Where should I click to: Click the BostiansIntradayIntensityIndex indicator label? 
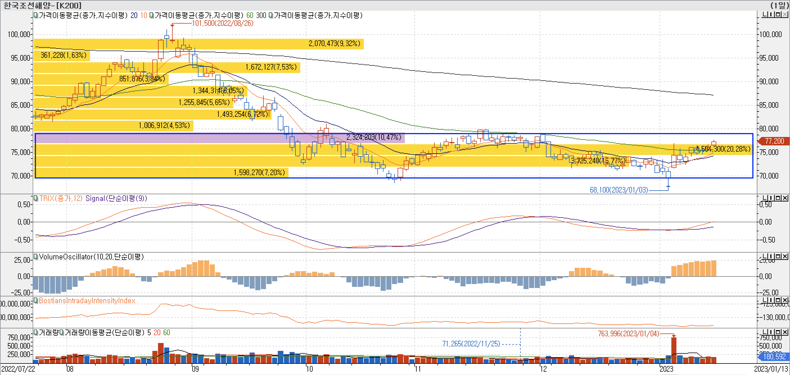point(87,301)
